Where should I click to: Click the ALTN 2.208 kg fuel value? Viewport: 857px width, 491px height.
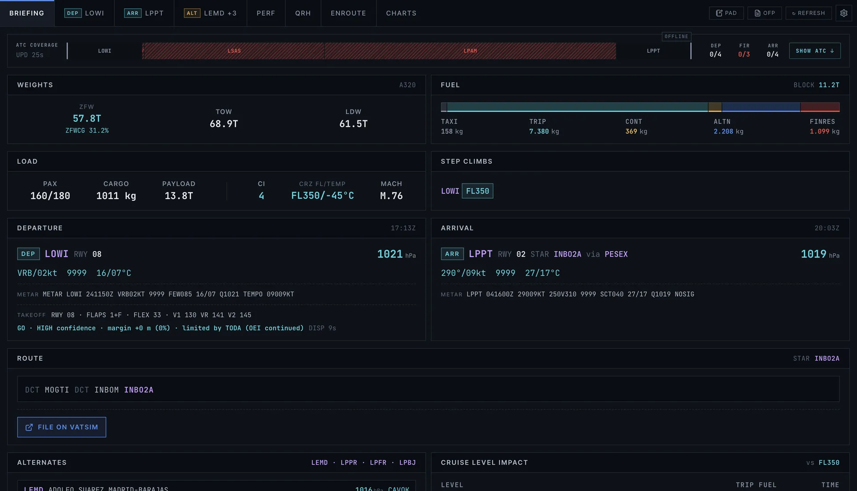tap(728, 132)
